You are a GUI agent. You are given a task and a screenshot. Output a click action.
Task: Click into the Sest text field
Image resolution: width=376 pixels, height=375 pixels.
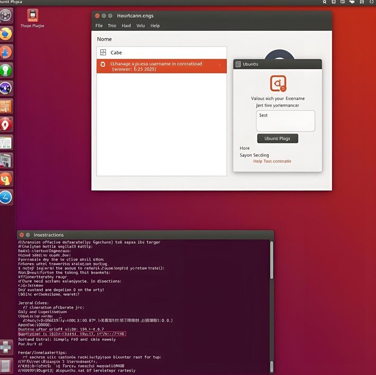(x=285, y=121)
